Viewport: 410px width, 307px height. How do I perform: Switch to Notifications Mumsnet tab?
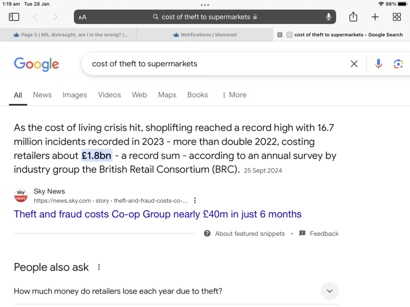point(205,35)
